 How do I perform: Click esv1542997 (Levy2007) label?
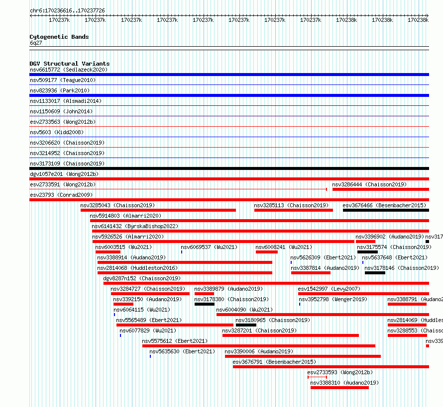[329, 289]
